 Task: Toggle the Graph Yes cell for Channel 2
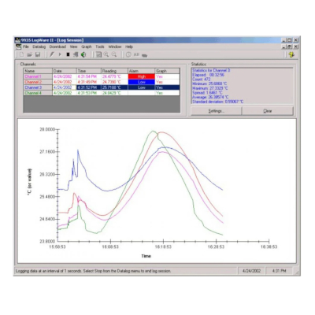pos(167,82)
